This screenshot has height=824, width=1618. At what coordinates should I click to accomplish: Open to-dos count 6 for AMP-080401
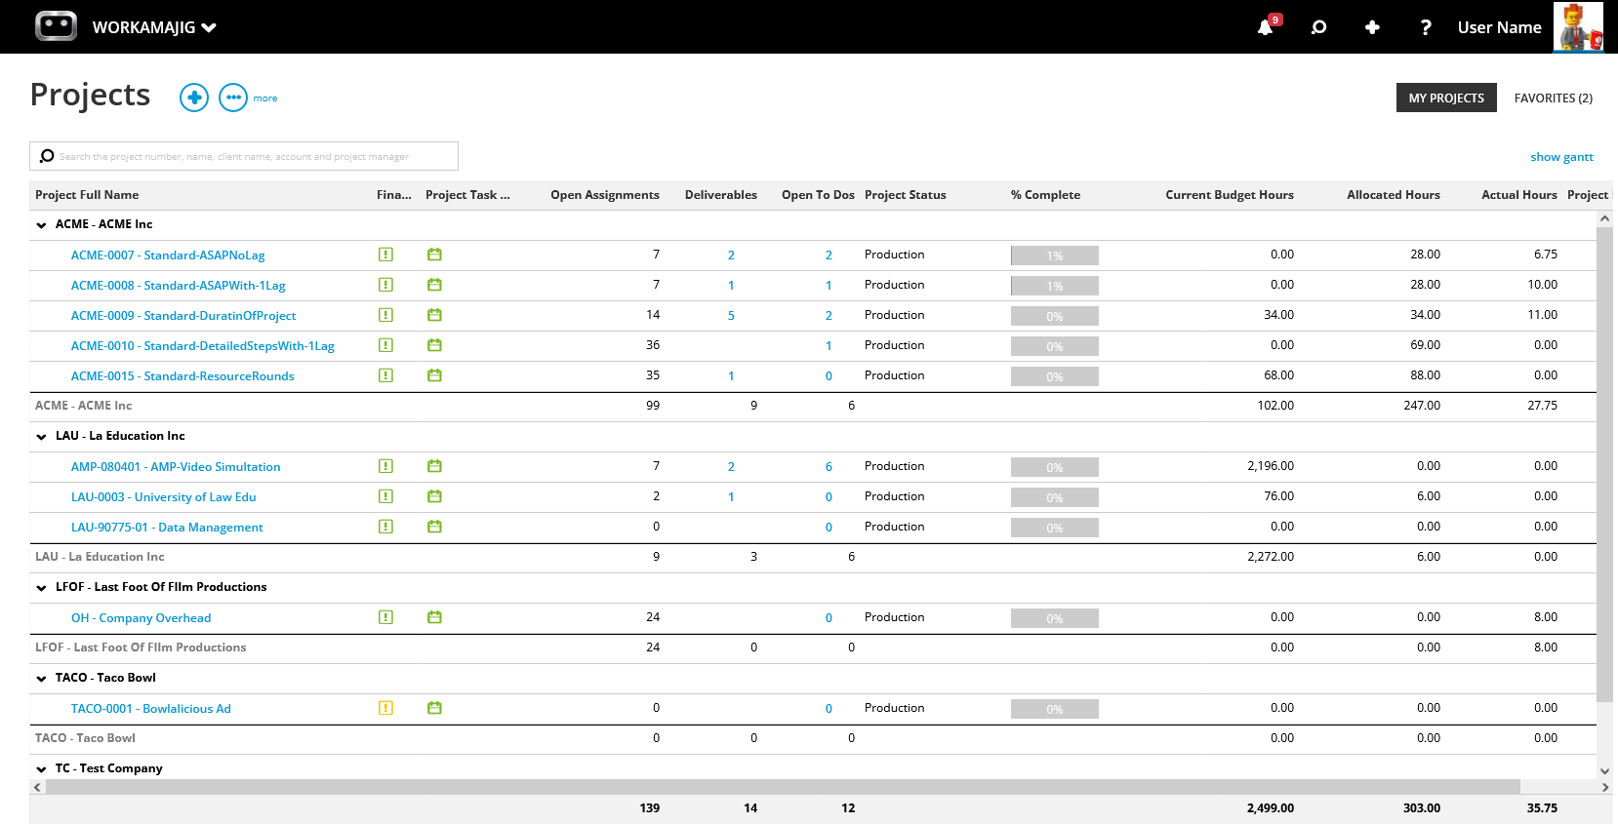(829, 467)
